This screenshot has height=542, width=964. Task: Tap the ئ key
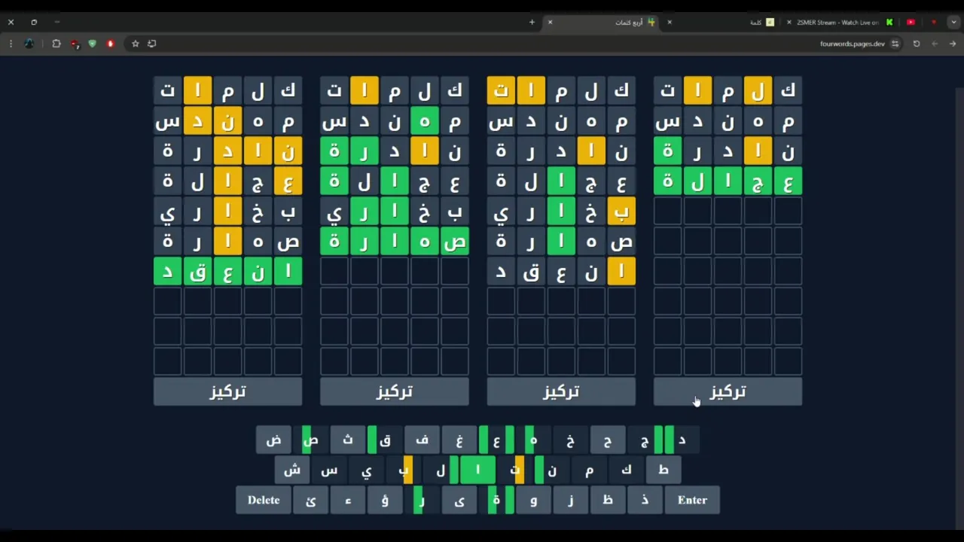[x=310, y=500]
